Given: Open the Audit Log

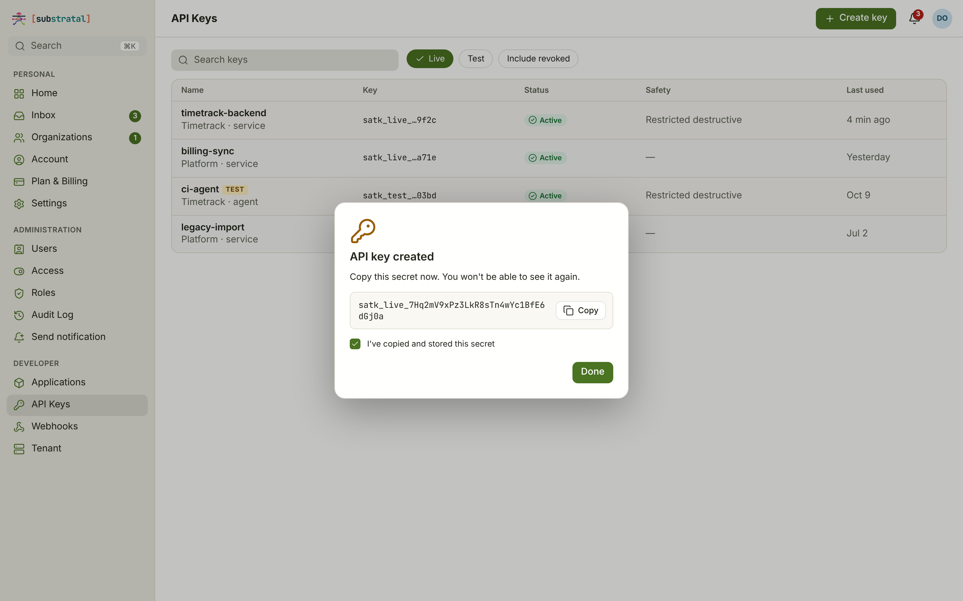Looking at the screenshot, I should (x=77, y=315).
